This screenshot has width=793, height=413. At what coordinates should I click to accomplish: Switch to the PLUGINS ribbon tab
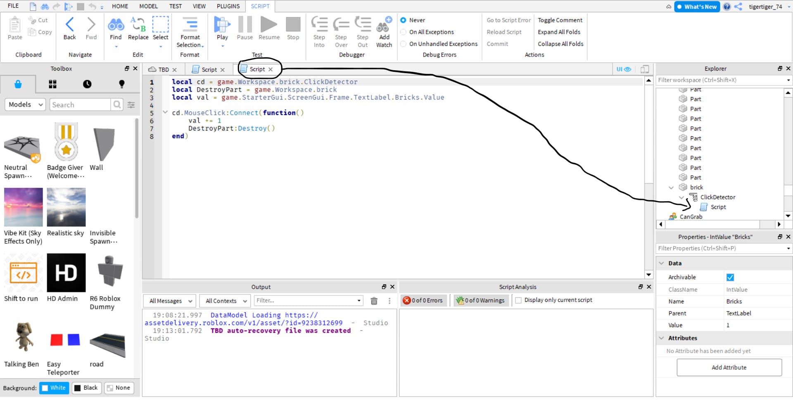[228, 6]
